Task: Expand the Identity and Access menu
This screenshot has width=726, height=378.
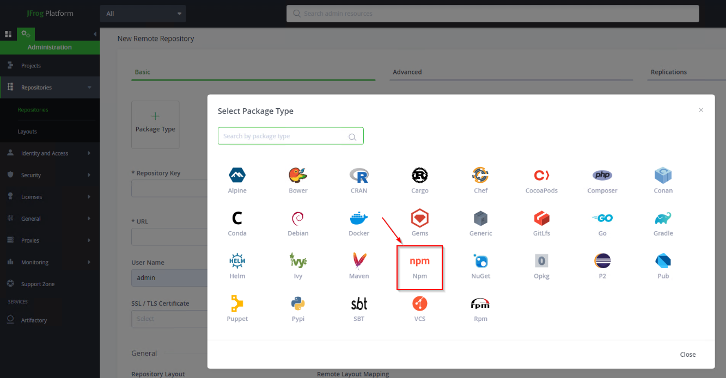Action: pyautogui.click(x=89, y=153)
